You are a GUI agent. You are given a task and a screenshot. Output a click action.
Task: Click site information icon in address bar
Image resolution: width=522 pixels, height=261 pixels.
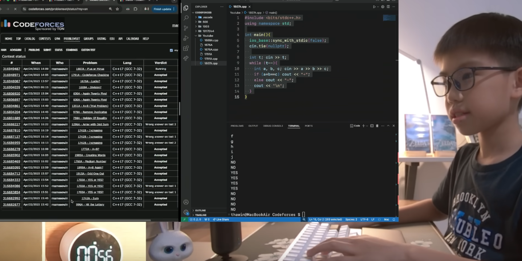(x=24, y=9)
